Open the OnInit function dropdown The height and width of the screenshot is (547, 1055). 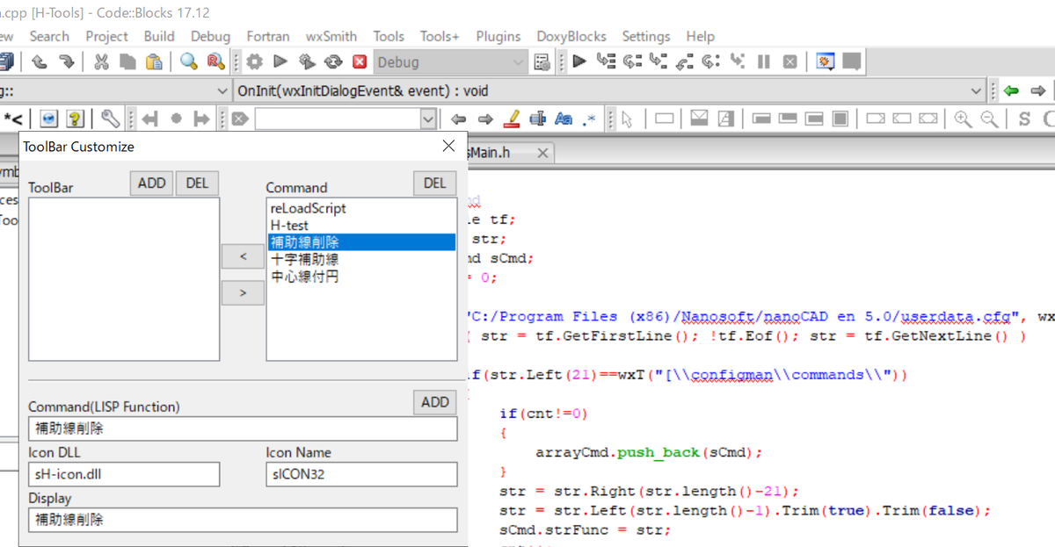(609, 90)
